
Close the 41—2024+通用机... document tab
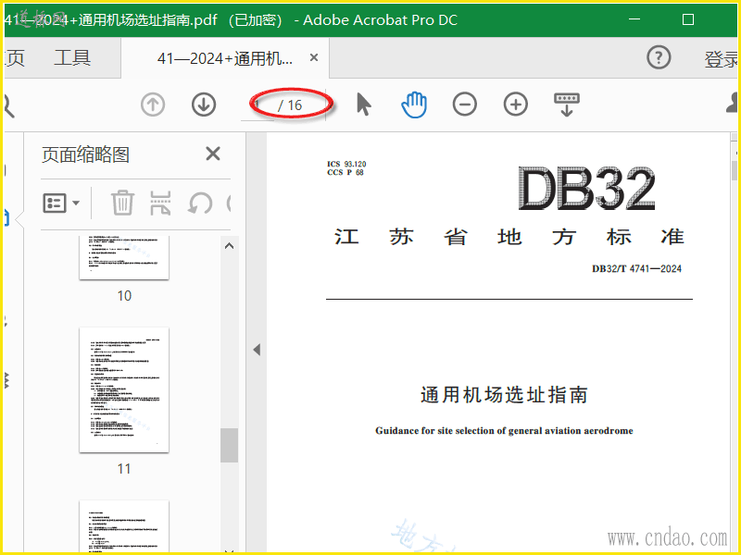(x=314, y=57)
